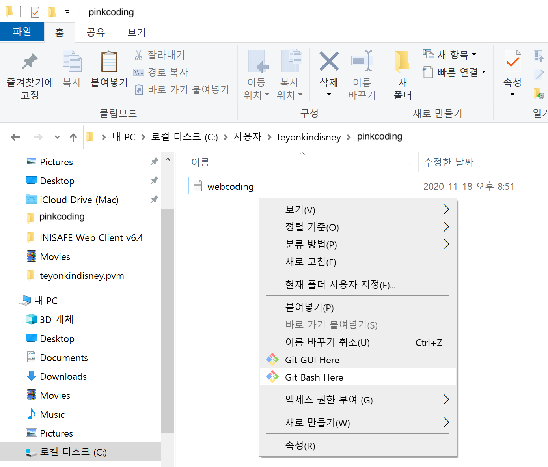Click the Properties checkmark icon in title bar
This screenshot has height=467, width=548.
[35, 12]
